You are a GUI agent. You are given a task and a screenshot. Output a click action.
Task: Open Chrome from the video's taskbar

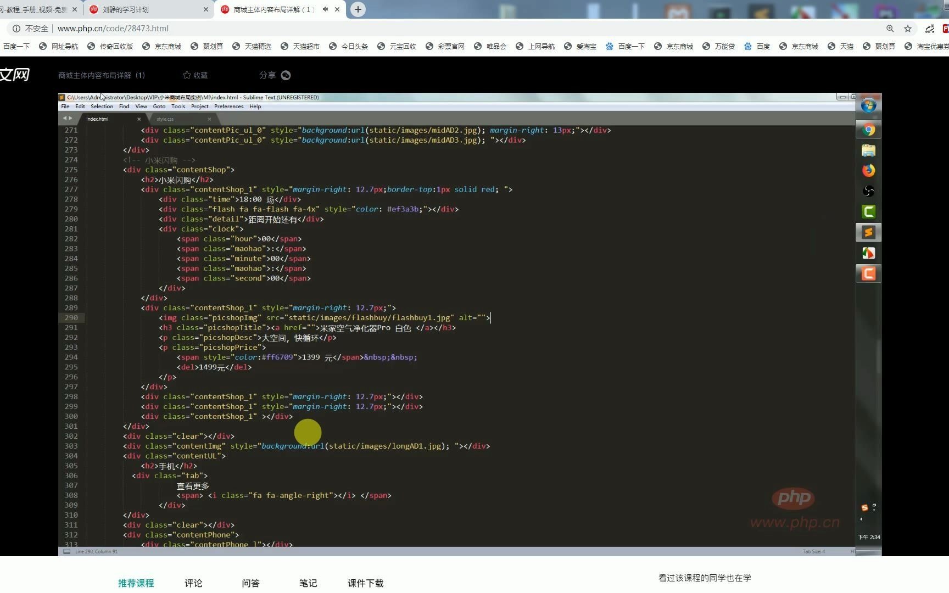click(868, 130)
